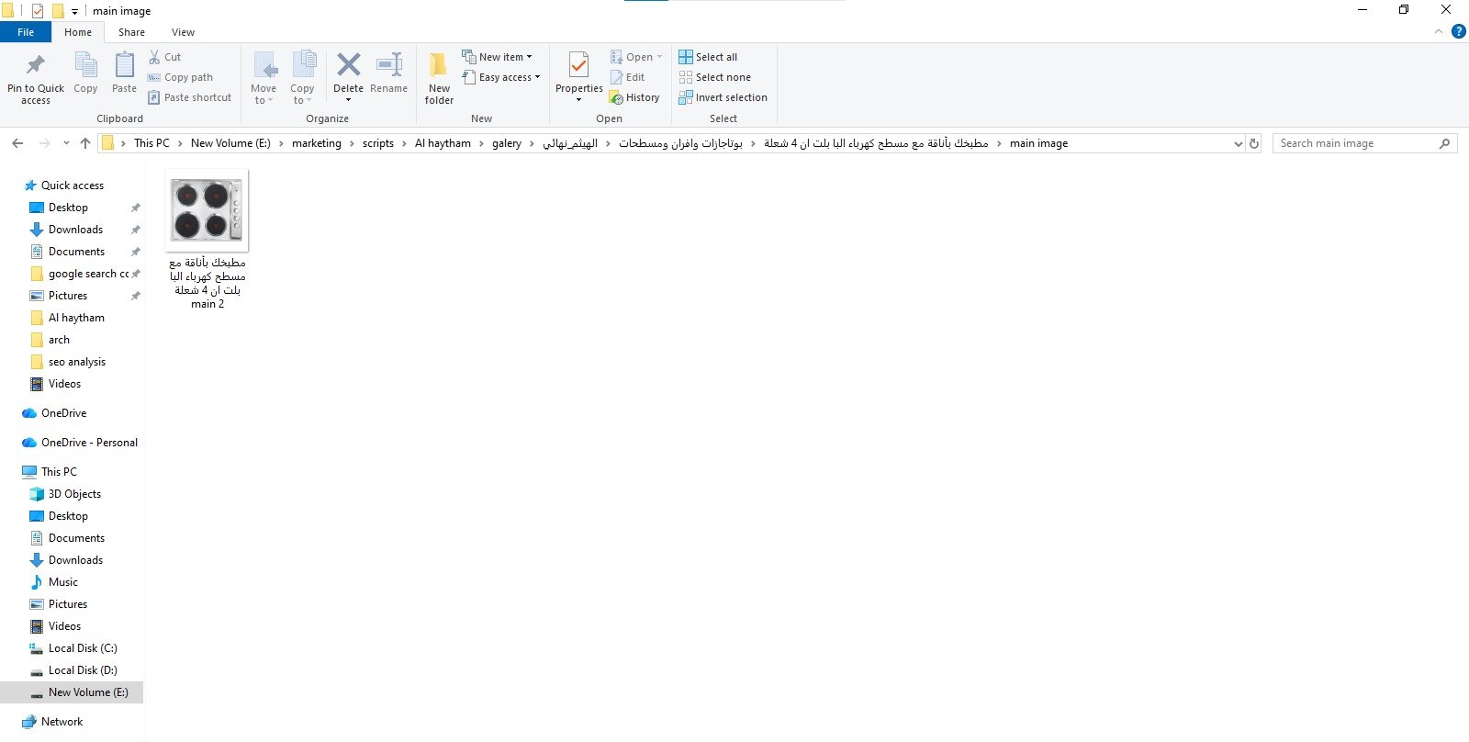Collapse the ribbon with the chevron
Image resolution: width=1469 pixels, height=742 pixels.
click(1438, 32)
